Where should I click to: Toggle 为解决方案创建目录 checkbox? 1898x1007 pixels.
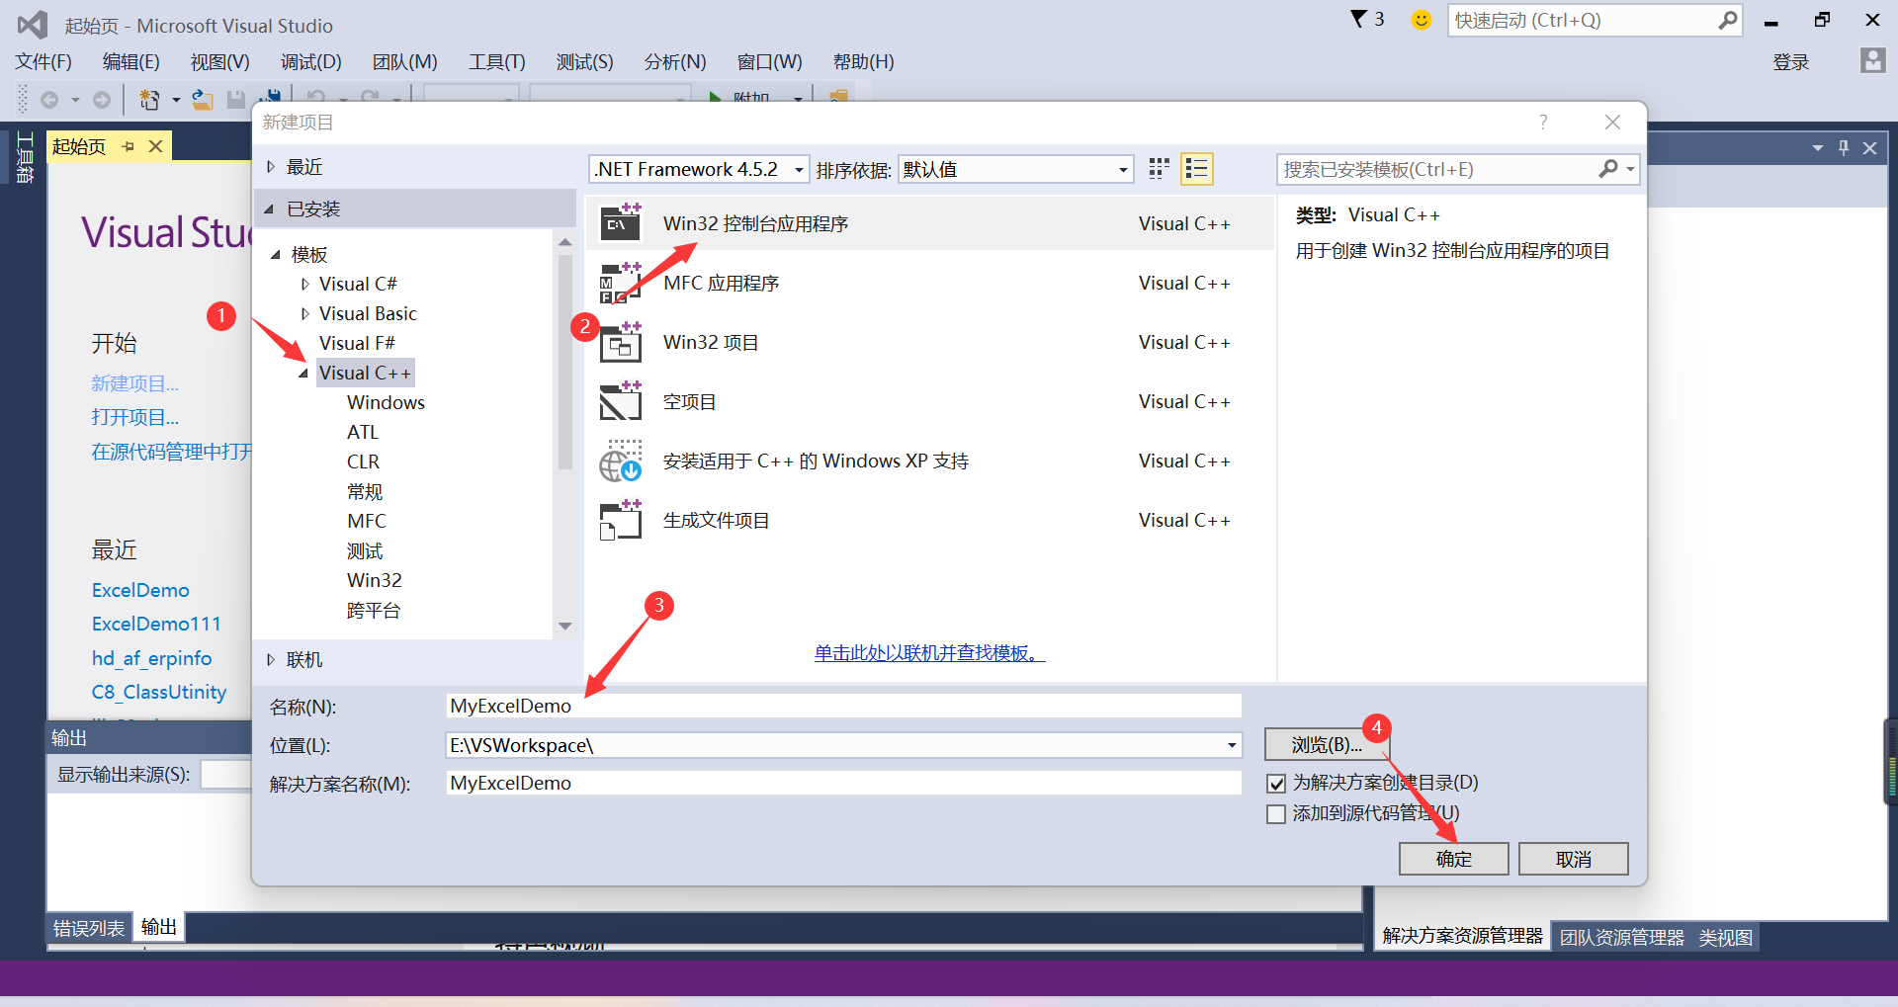pyautogui.click(x=1276, y=784)
